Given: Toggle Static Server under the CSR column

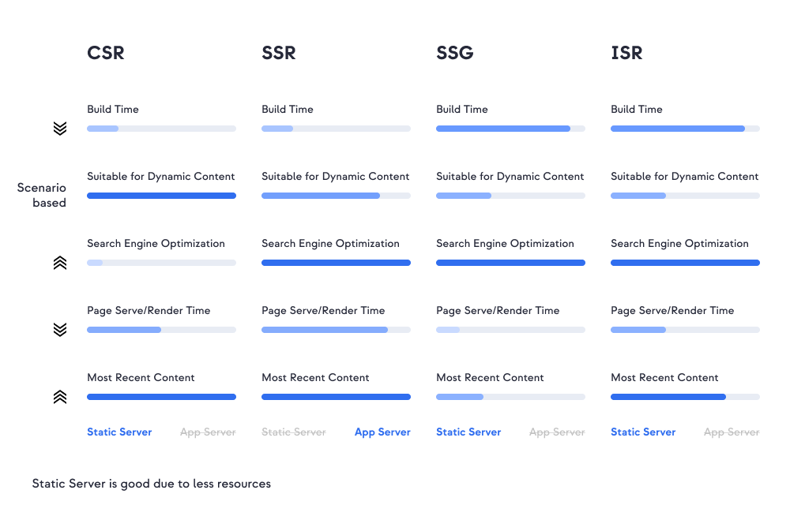Looking at the screenshot, I should pyautogui.click(x=119, y=432).
